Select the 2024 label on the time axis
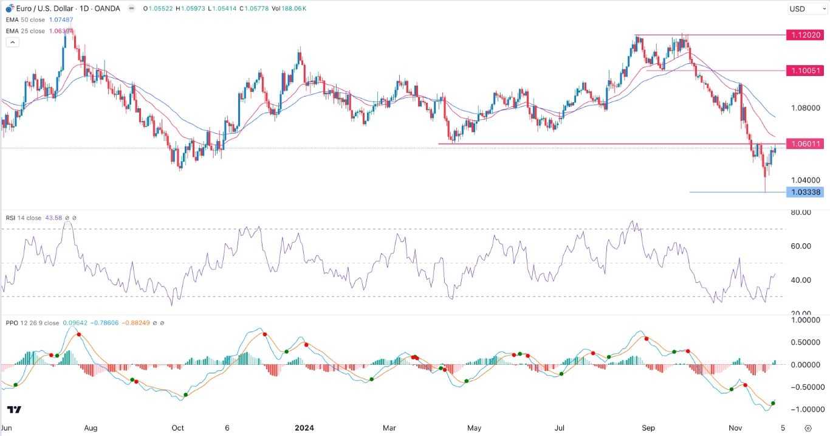The width and height of the screenshot is (830, 436). click(304, 428)
